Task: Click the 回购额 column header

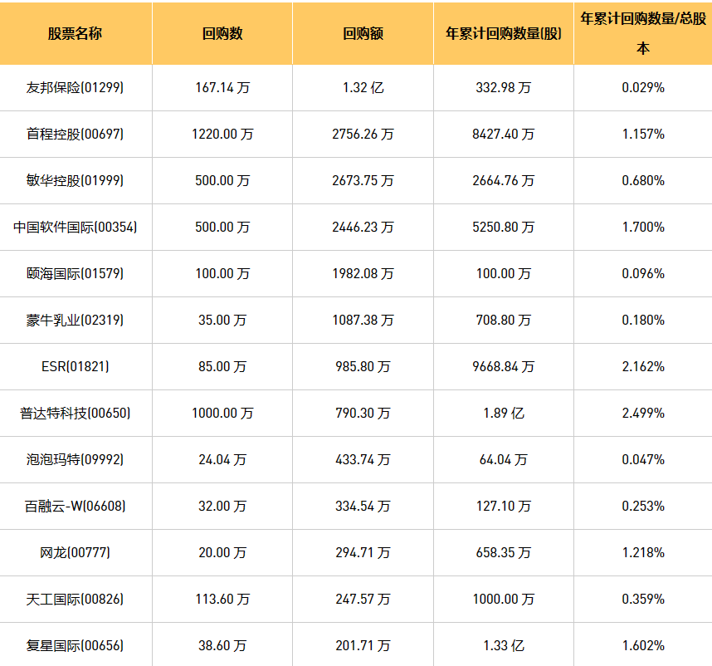Action: [x=363, y=34]
